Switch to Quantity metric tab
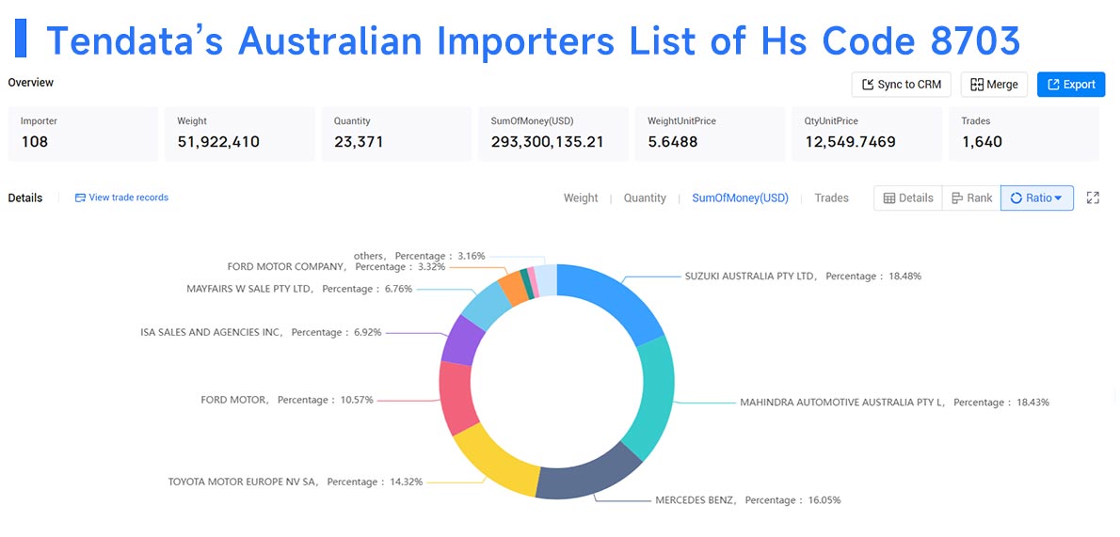This screenshot has height=537, width=1120. (x=645, y=197)
